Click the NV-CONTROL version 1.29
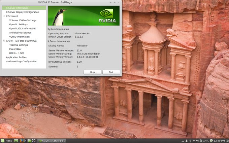This screenshot has height=143, width=229. 79,62
